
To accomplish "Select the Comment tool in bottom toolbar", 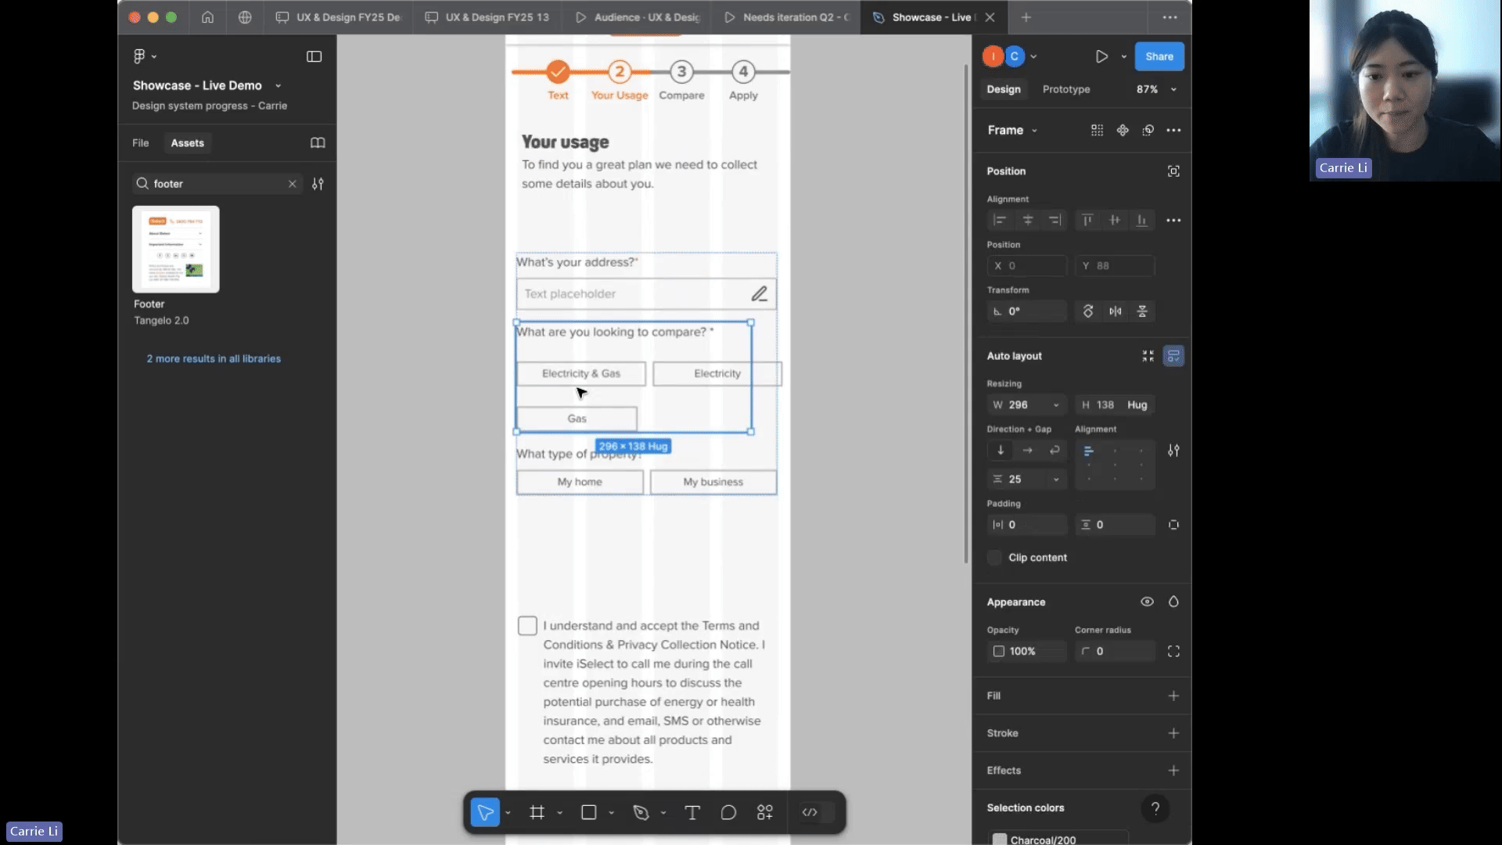I will pos(728,813).
